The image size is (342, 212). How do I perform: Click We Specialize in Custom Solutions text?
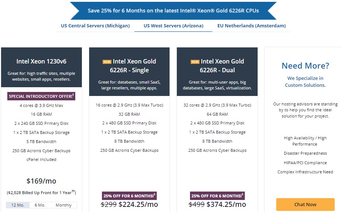[305, 82]
